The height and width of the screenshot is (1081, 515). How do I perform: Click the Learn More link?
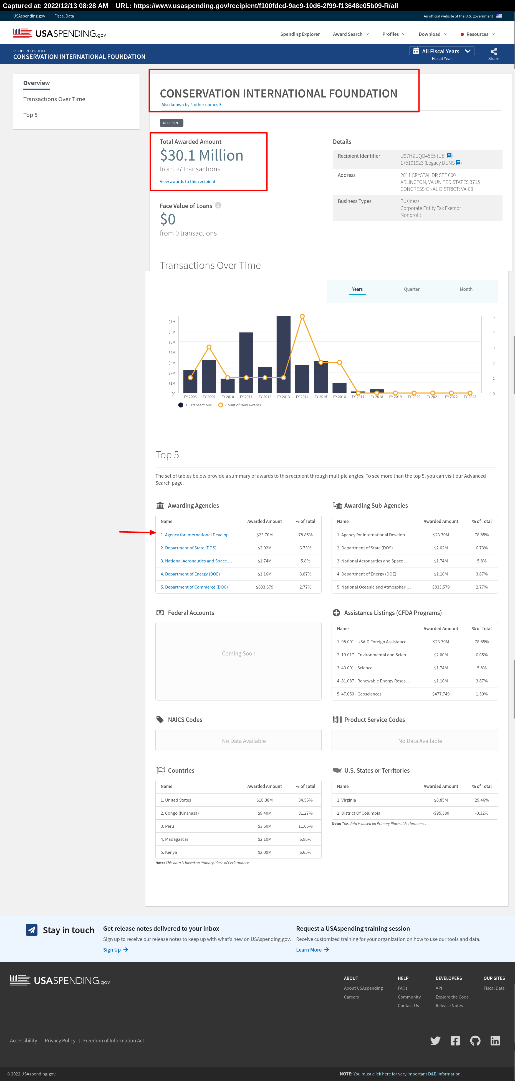coord(313,950)
